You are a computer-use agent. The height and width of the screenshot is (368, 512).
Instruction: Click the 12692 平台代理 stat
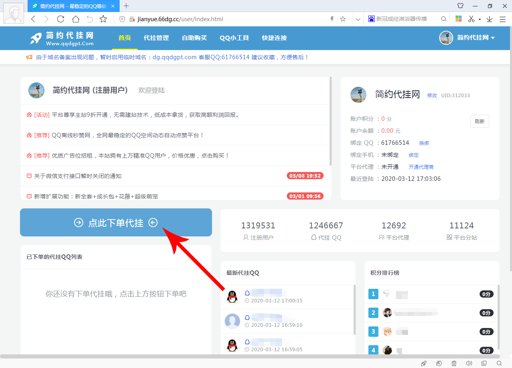click(394, 231)
